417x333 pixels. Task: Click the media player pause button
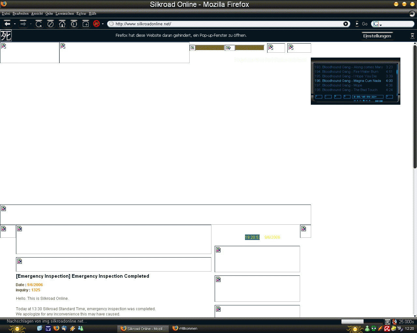pyautogui.click(x=360, y=100)
